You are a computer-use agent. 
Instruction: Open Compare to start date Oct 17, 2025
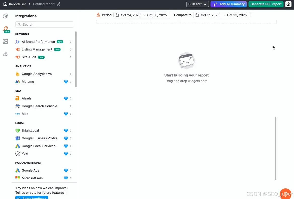pyautogui.click(x=210, y=15)
